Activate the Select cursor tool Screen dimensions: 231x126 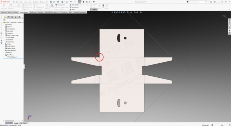pos(79,2)
